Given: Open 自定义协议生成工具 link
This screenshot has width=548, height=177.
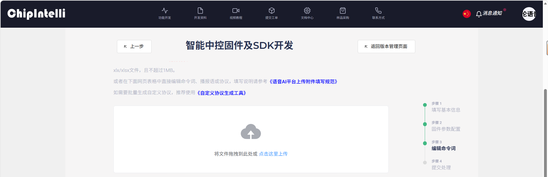Looking at the screenshot, I should coord(222,93).
